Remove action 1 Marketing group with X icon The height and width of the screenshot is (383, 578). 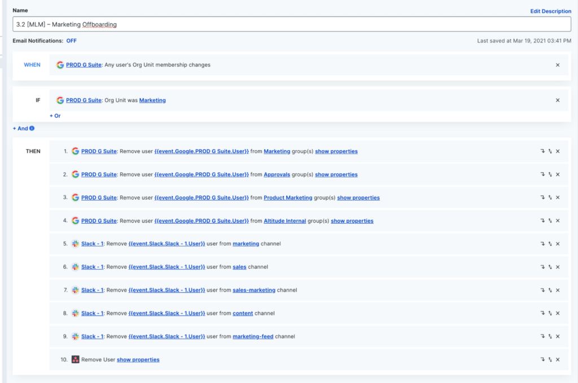pos(558,151)
